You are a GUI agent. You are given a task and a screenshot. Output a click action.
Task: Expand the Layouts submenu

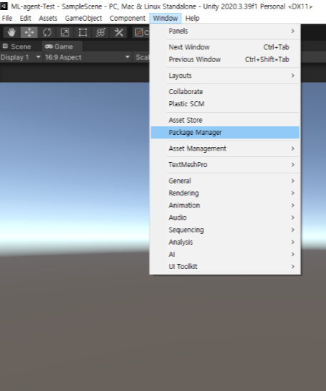pyautogui.click(x=225, y=76)
